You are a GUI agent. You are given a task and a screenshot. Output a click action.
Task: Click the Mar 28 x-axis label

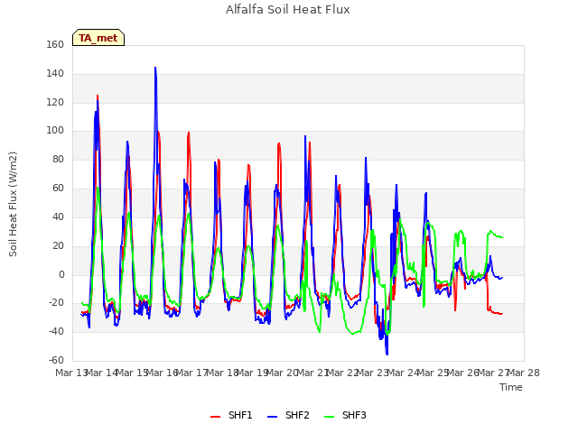[x=524, y=373]
